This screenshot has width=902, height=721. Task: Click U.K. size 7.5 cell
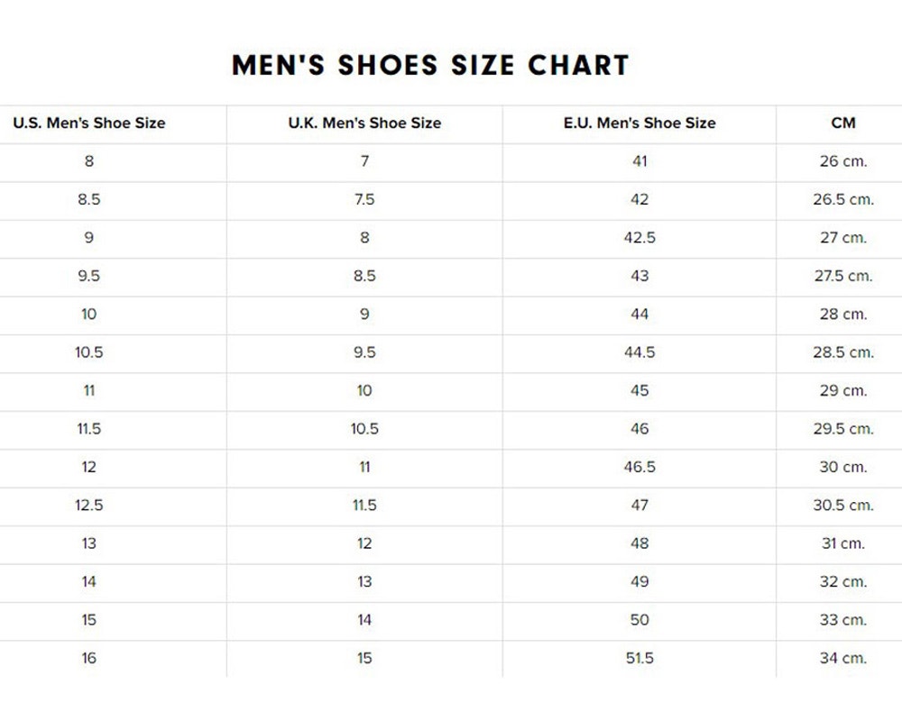[364, 199]
